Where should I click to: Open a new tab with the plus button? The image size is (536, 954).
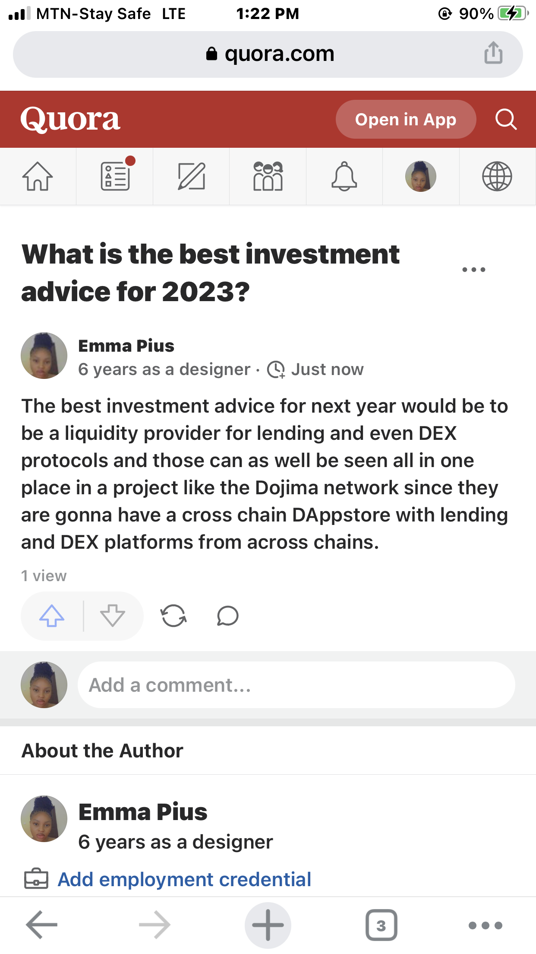pyautogui.click(x=268, y=925)
